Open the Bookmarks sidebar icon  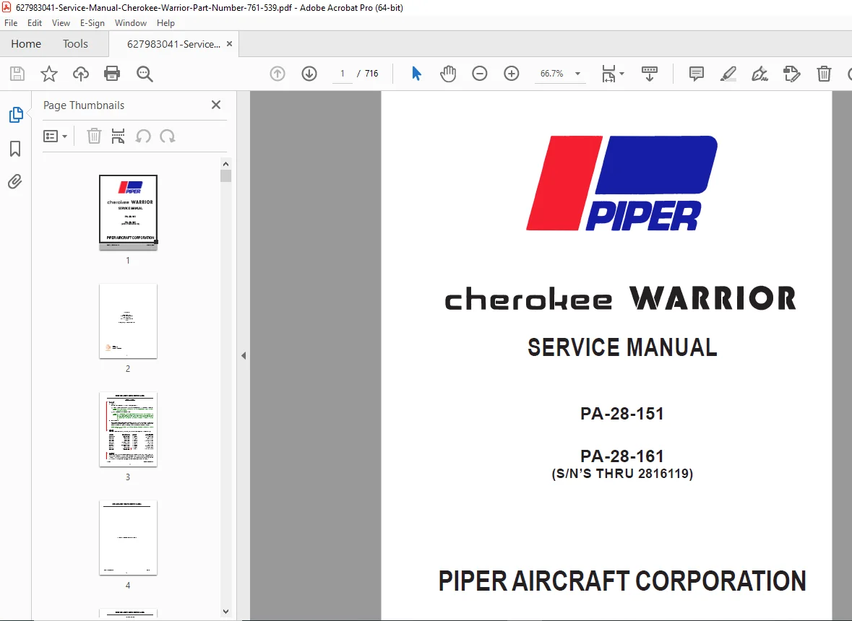pyautogui.click(x=15, y=149)
